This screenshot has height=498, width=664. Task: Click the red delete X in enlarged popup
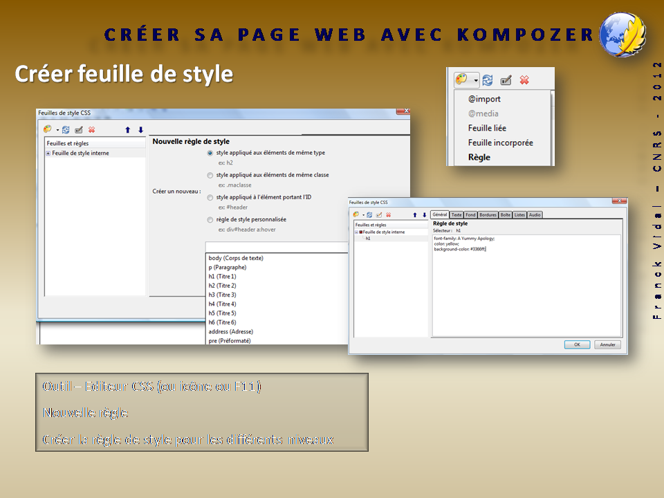click(x=524, y=80)
